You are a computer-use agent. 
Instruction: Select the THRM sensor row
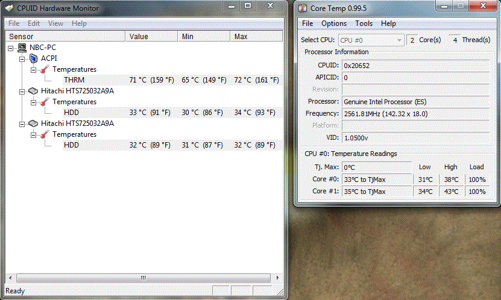tap(172, 80)
